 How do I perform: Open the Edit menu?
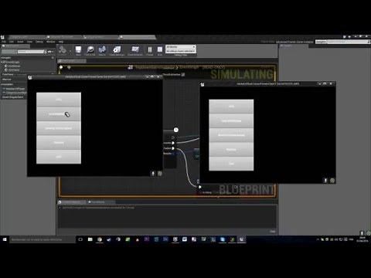(x=12, y=42)
